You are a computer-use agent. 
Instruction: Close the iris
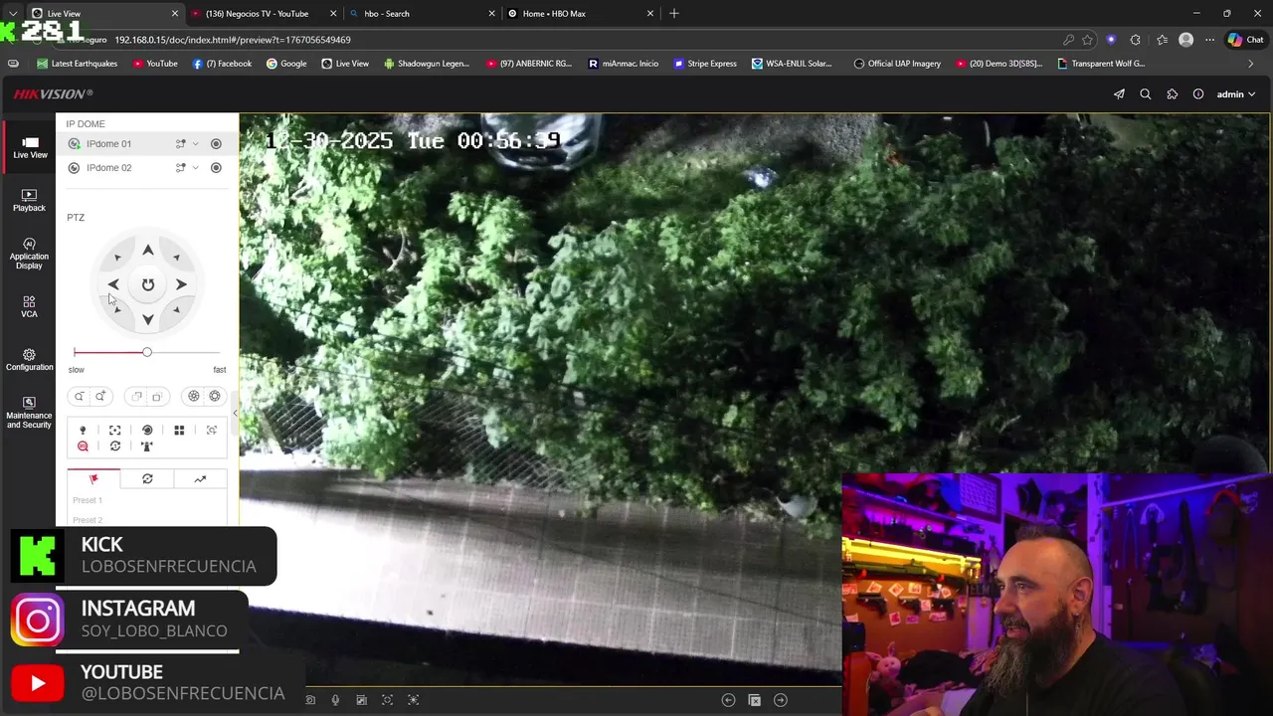point(194,396)
